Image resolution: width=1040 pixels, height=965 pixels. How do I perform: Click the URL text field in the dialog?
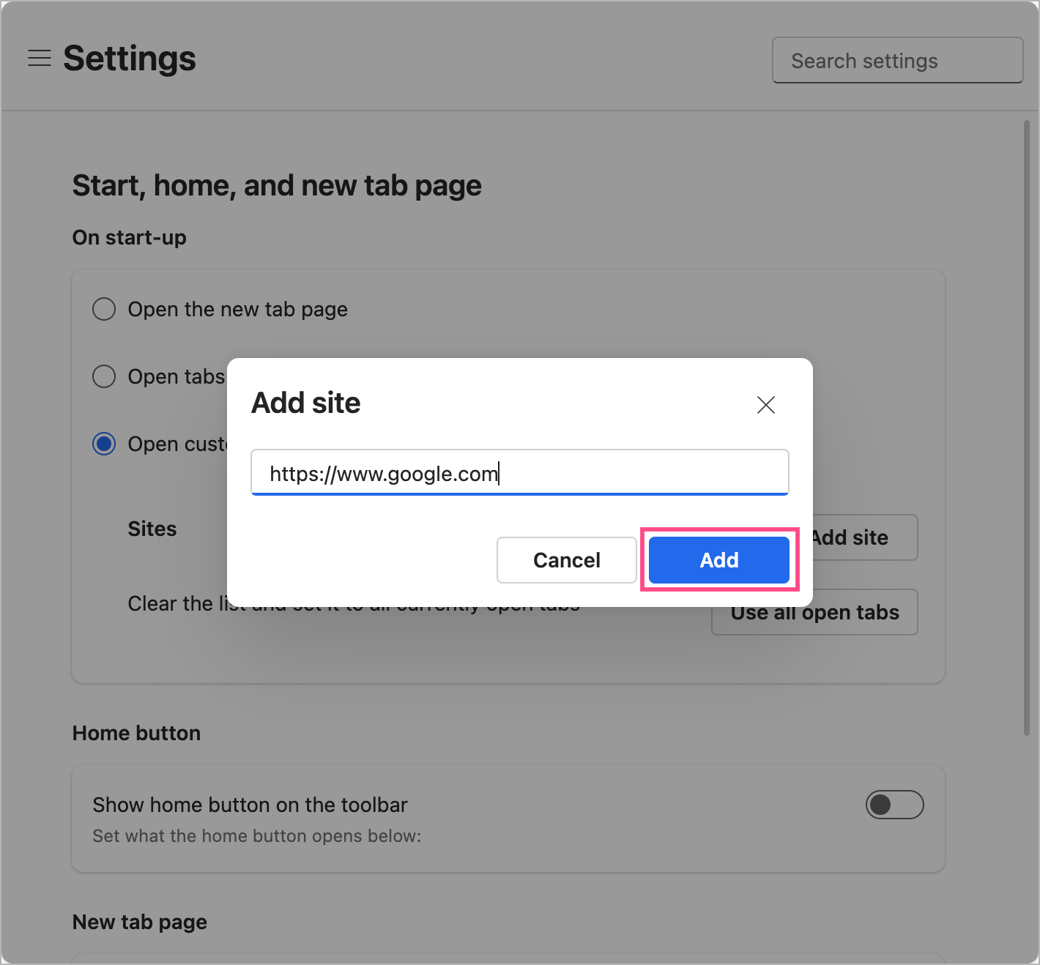[x=519, y=473]
